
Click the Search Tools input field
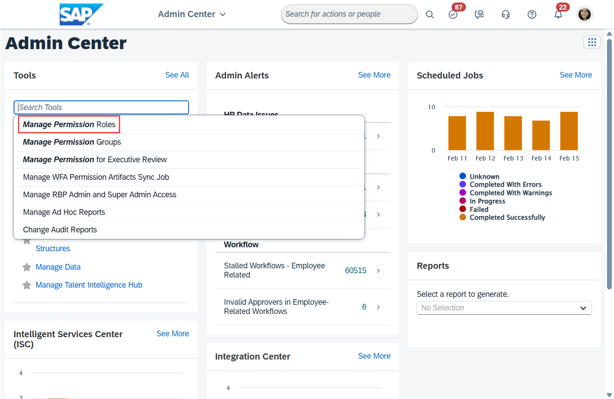pyautogui.click(x=101, y=107)
